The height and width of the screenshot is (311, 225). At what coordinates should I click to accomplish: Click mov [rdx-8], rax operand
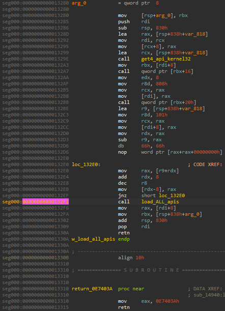pyautogui.click(x=158, y=189)
